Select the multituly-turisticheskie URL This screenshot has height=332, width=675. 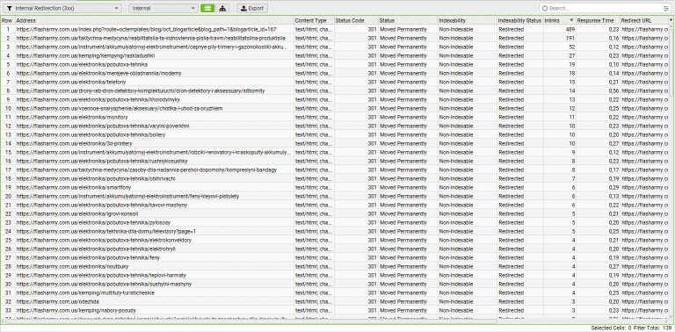coord(85,292)
